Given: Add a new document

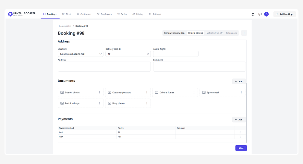Looking at the screenshot, I should click(x=239, y=81).
